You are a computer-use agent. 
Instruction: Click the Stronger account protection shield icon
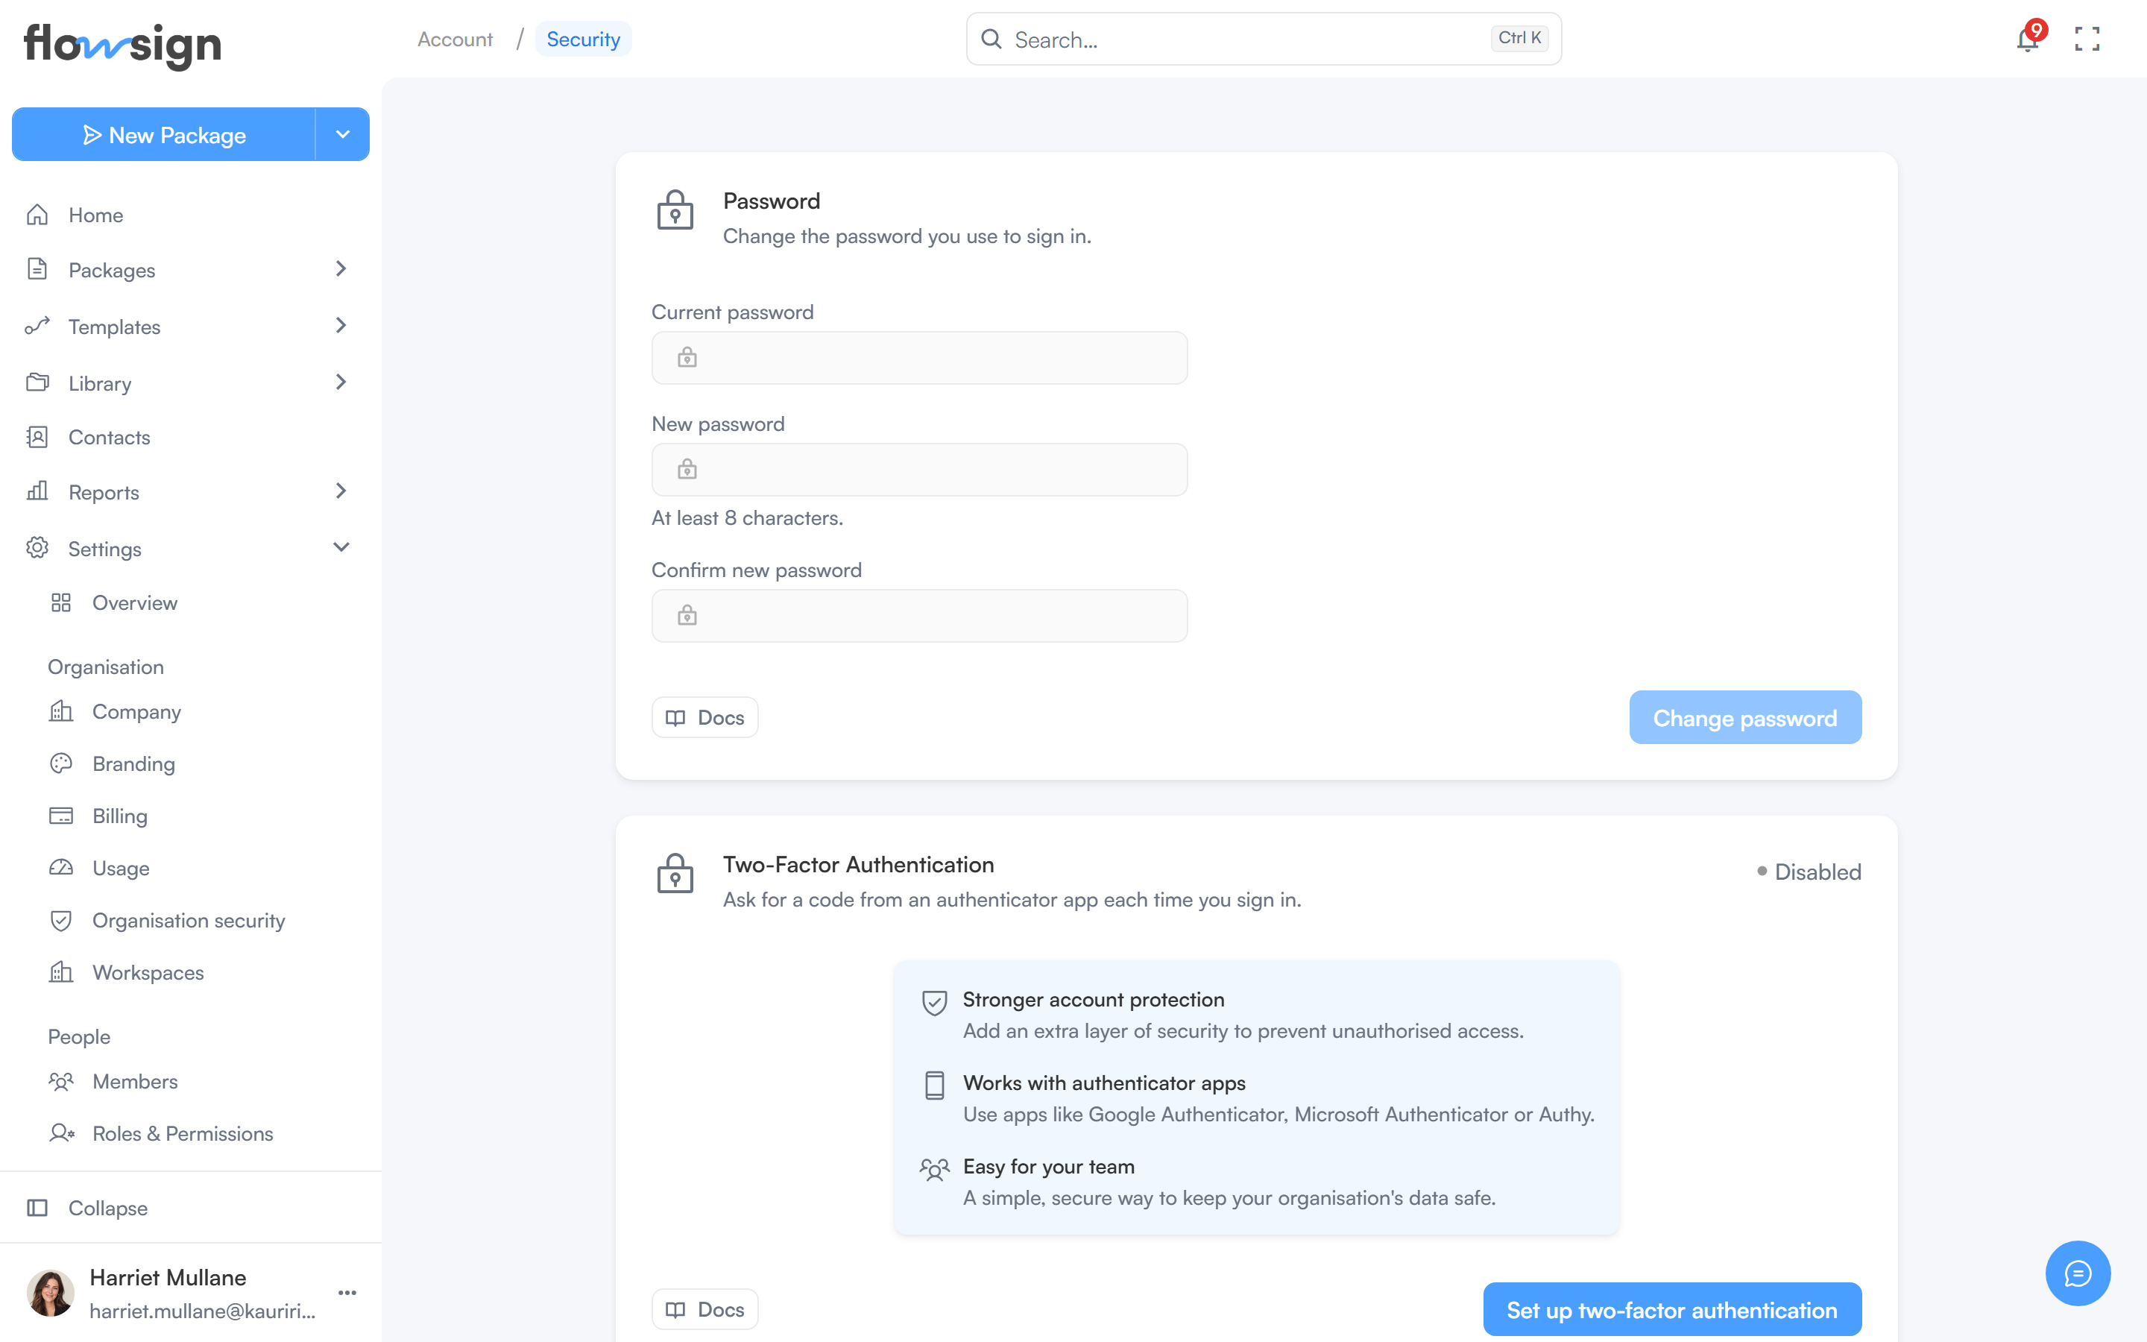click(x=934, y=1003)
